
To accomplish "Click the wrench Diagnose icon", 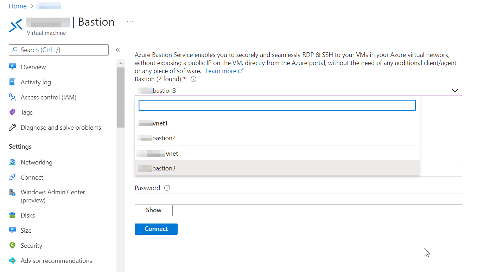I will (12, 127).
